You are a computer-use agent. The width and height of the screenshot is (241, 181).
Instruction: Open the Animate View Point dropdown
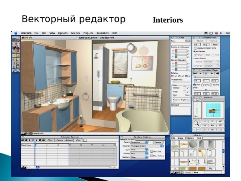[x=211, y=62]
